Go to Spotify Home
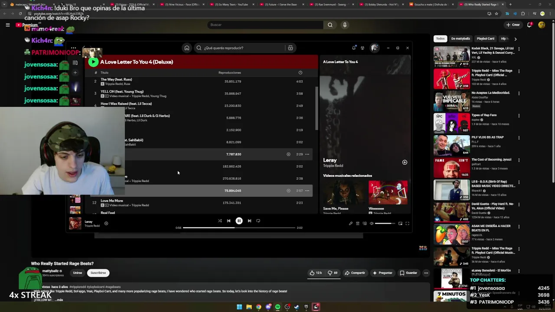Viewport: 555px width, 312px height. pyautogui.click(x=187, y=48)
